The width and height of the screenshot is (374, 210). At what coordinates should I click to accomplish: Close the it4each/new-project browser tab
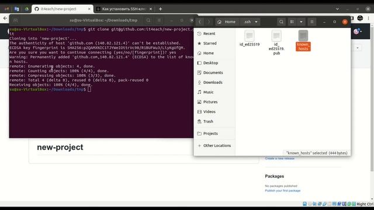pos(89,9)
